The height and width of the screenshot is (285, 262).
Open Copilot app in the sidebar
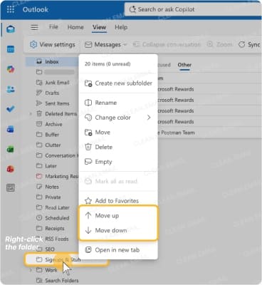[x=11, y=69]
